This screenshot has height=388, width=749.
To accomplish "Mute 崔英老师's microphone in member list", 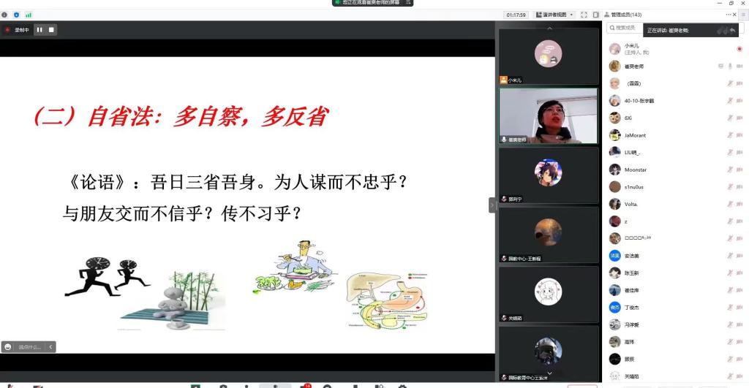I will tap(729, 66).
